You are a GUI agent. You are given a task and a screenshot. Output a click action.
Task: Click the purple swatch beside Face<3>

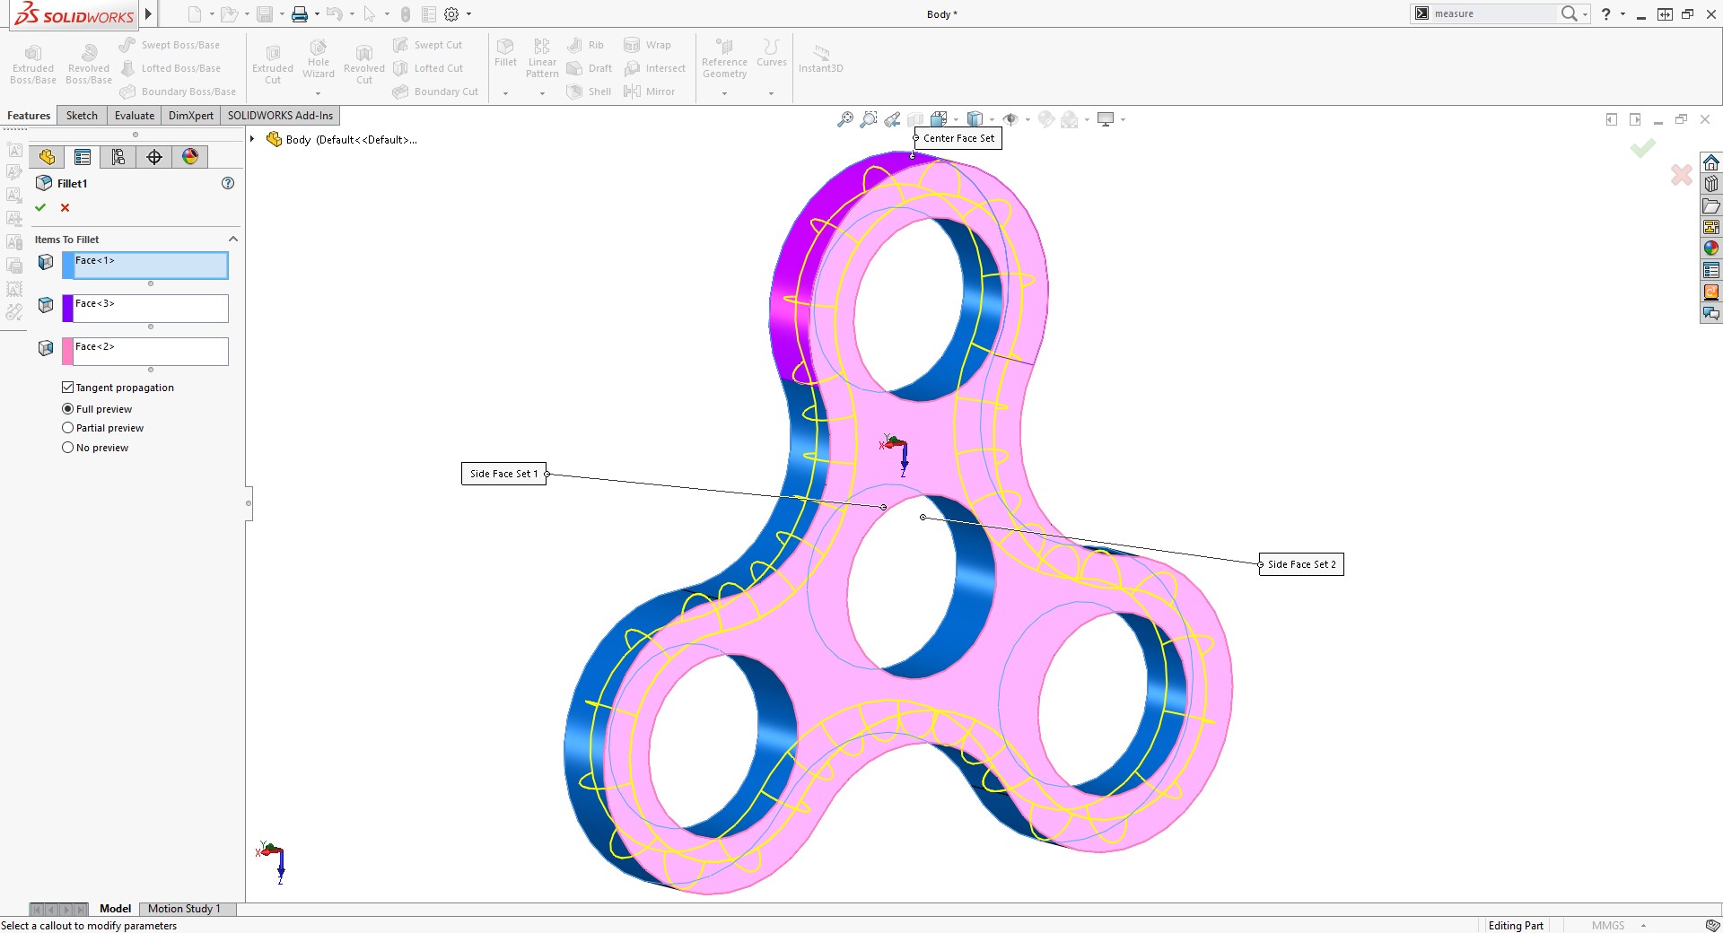pos(66,309)
